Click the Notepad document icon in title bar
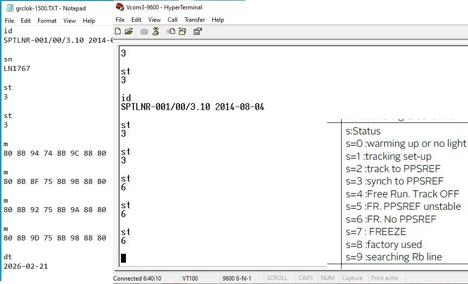The height and width of the screenshot is (284, 468). (x=9, y=8)
